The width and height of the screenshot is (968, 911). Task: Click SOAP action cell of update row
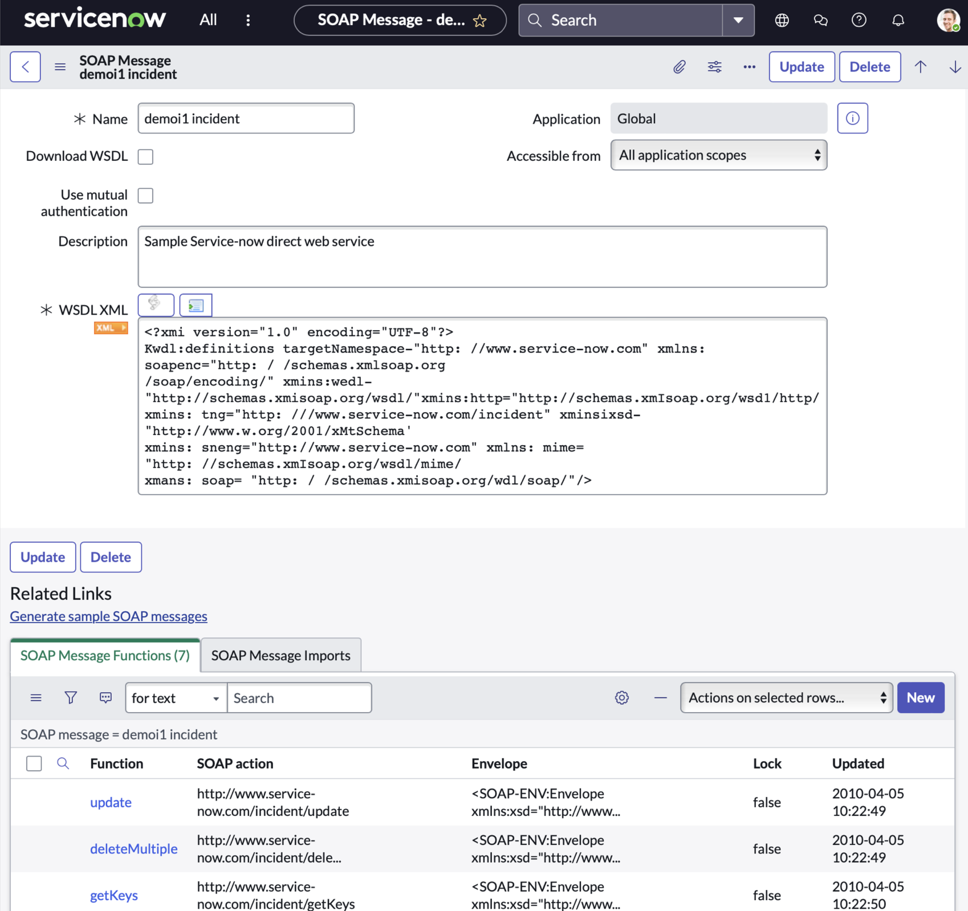point(273,802)
